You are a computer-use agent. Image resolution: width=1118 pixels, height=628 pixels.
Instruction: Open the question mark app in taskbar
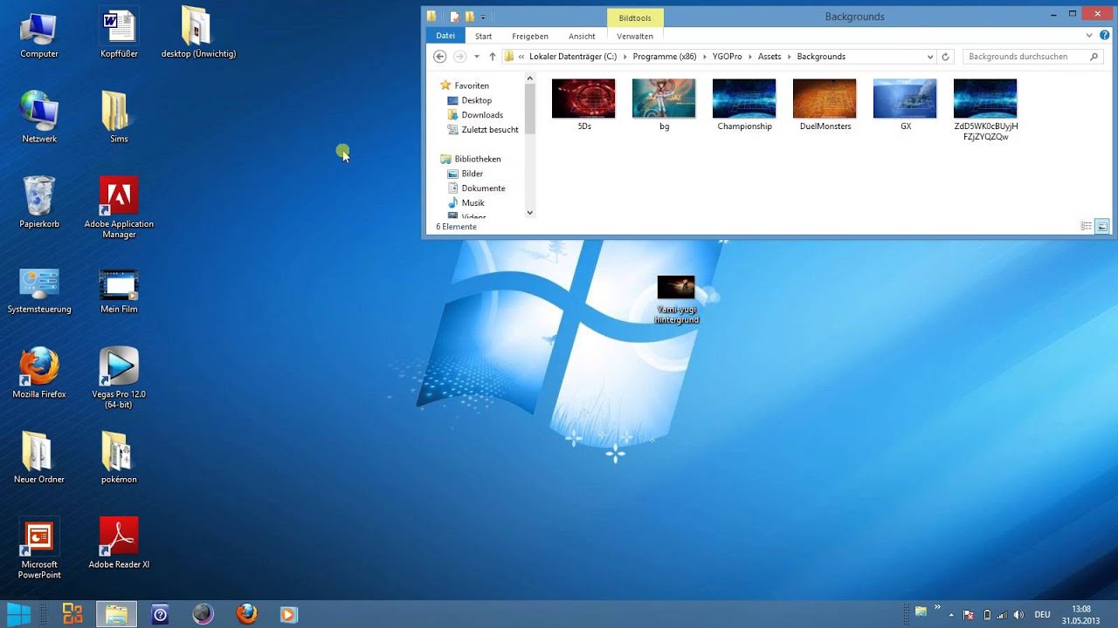[160, 614]
